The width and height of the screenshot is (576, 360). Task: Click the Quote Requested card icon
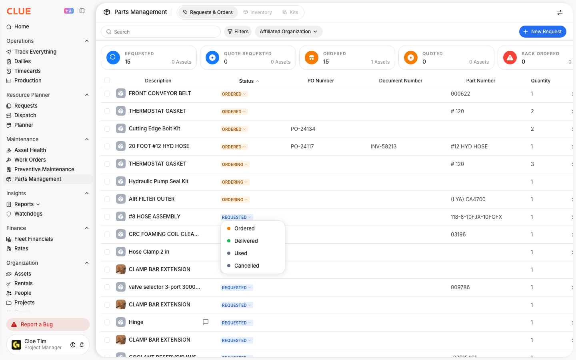(212, 58)
